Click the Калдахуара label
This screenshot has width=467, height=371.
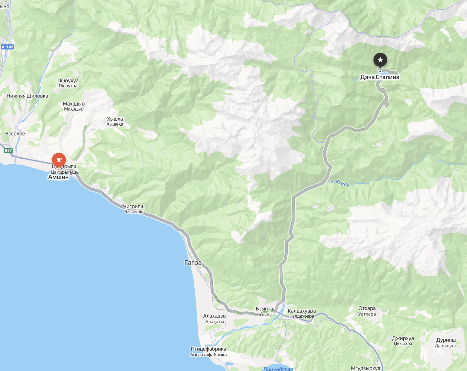302,311
